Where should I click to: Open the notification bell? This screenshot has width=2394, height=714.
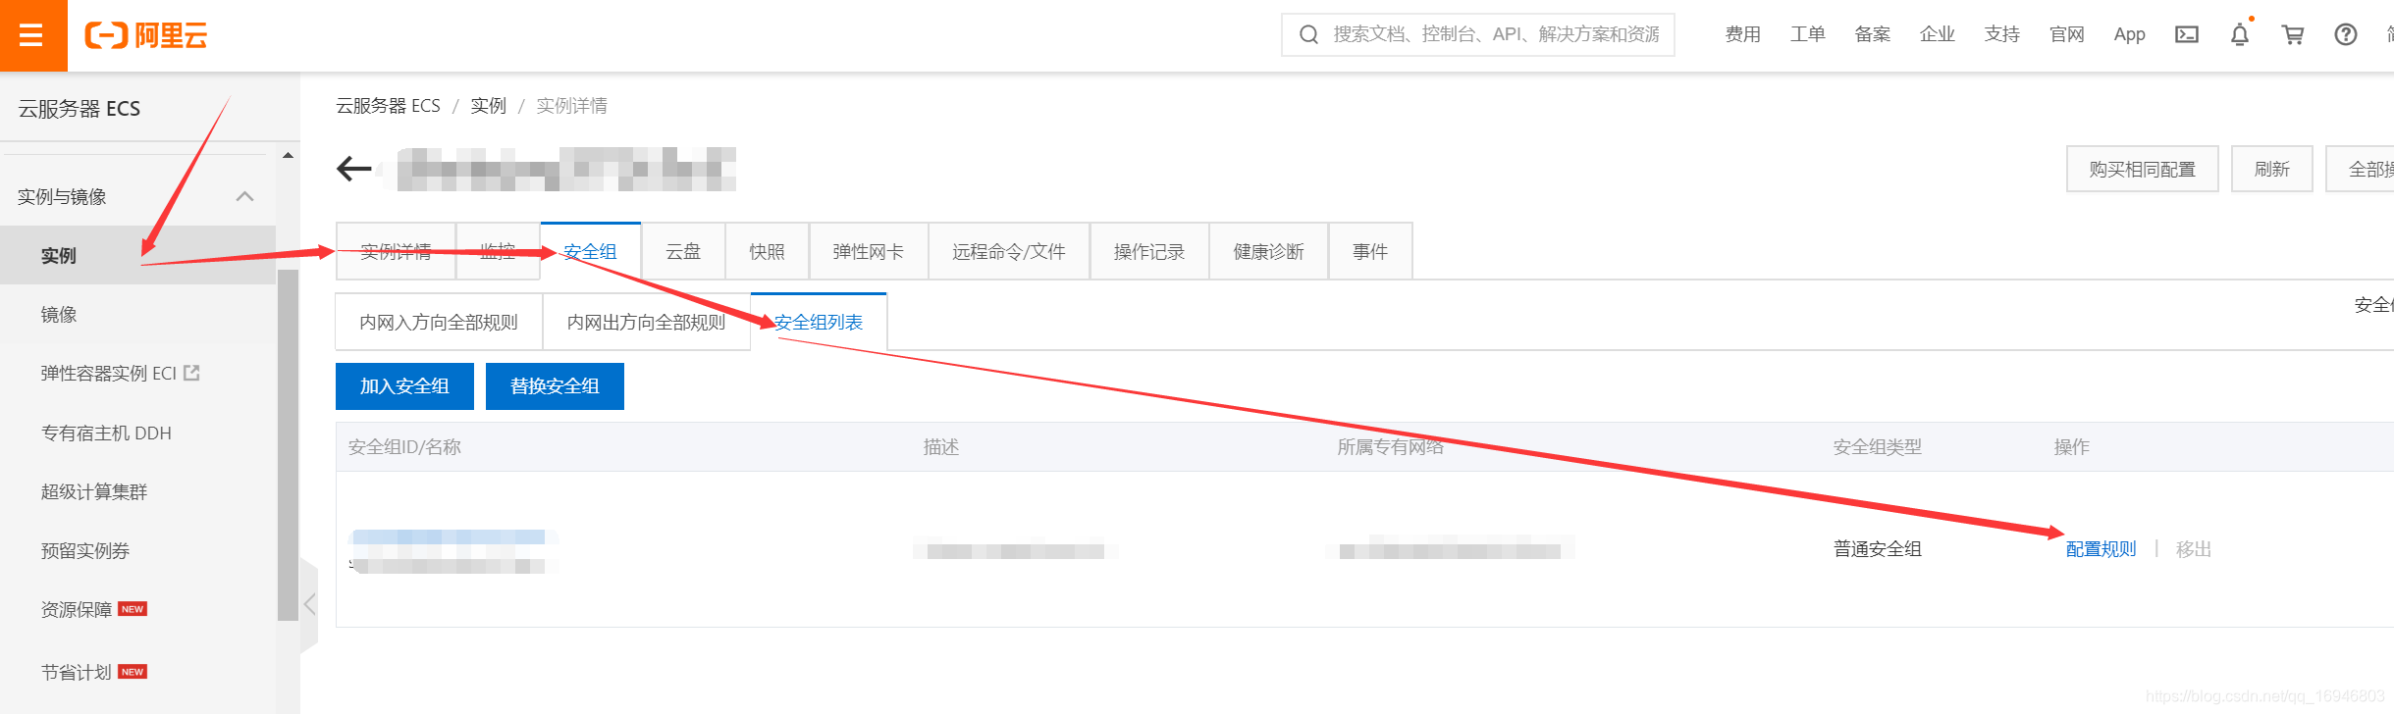pos(2240,35)
